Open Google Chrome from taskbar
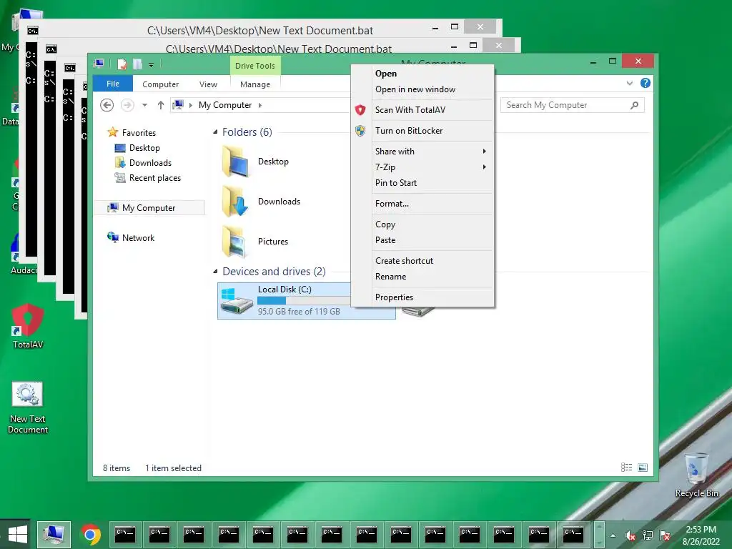Image resolution: width=732 pixels, height=549 pixels. [x=91, y=535]
